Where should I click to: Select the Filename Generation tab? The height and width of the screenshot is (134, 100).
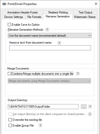tap(58, 16)
